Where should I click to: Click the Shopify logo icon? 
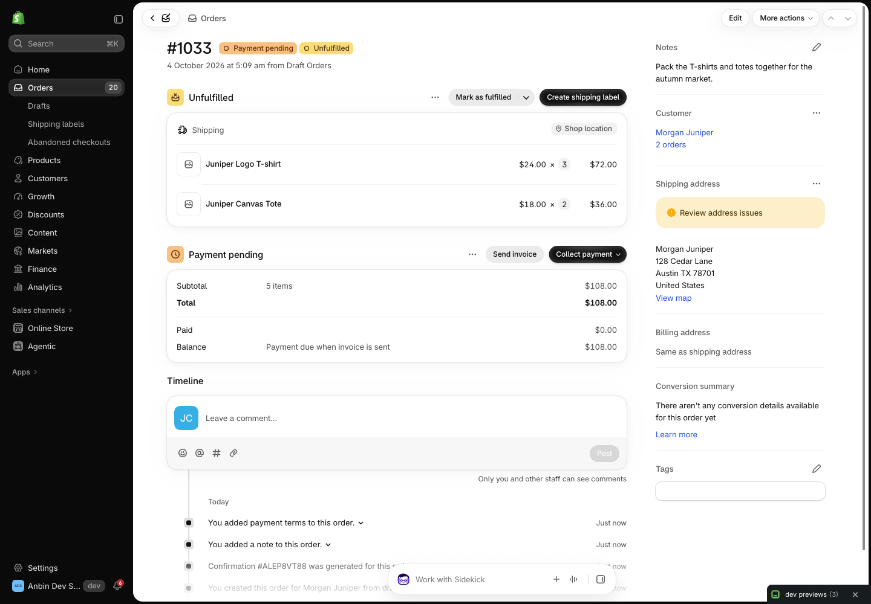click(18, 18)
